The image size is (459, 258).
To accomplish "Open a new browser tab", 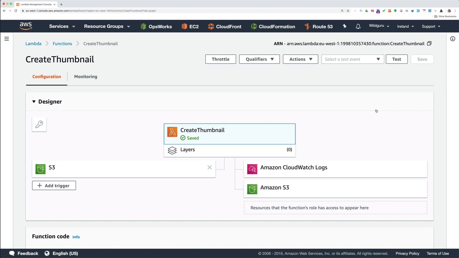I will point(61,4).
